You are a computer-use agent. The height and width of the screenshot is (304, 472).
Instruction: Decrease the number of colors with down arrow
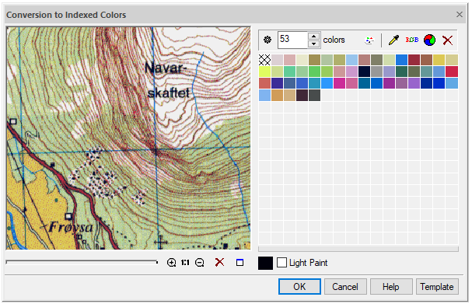pos(313,44)
